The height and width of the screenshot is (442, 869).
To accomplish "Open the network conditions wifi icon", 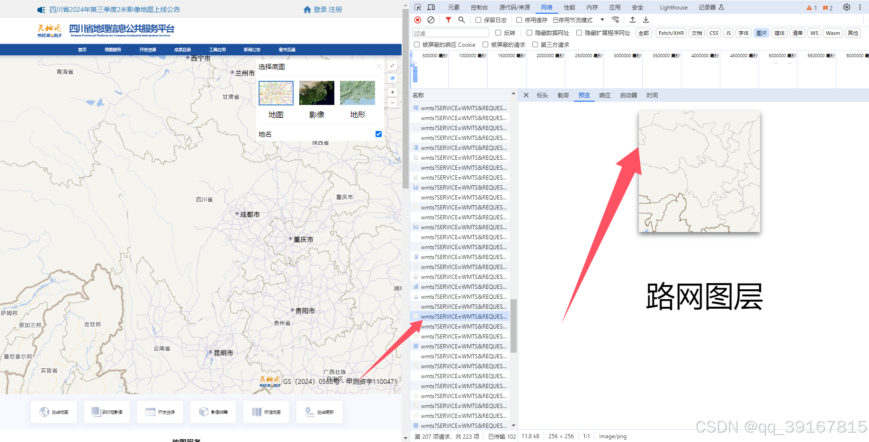I will tap(615, 20).
